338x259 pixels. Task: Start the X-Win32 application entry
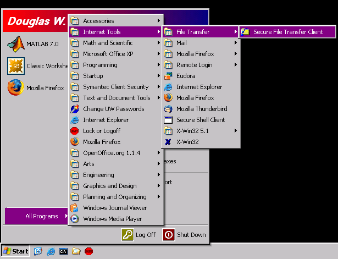click(x=187, y=142)
